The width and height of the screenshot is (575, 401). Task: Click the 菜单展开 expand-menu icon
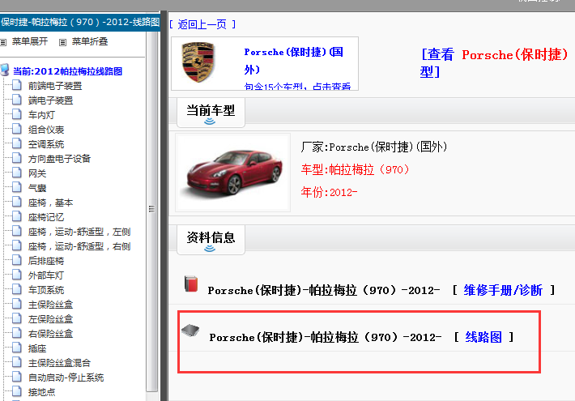coord(3,42)
